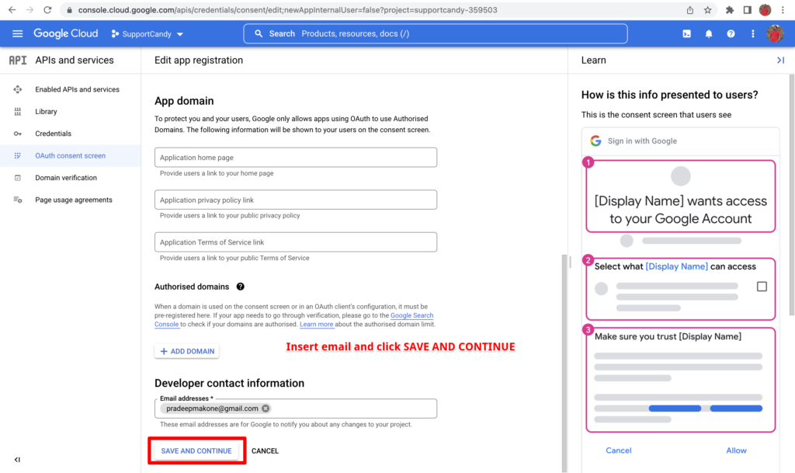Activate Cloud Shell terminal icon
The image size is (795, 473).
[686, 33]
